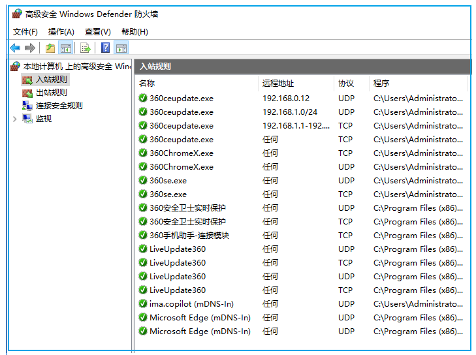Click root node firewall icon in tree

pos(15,67)
